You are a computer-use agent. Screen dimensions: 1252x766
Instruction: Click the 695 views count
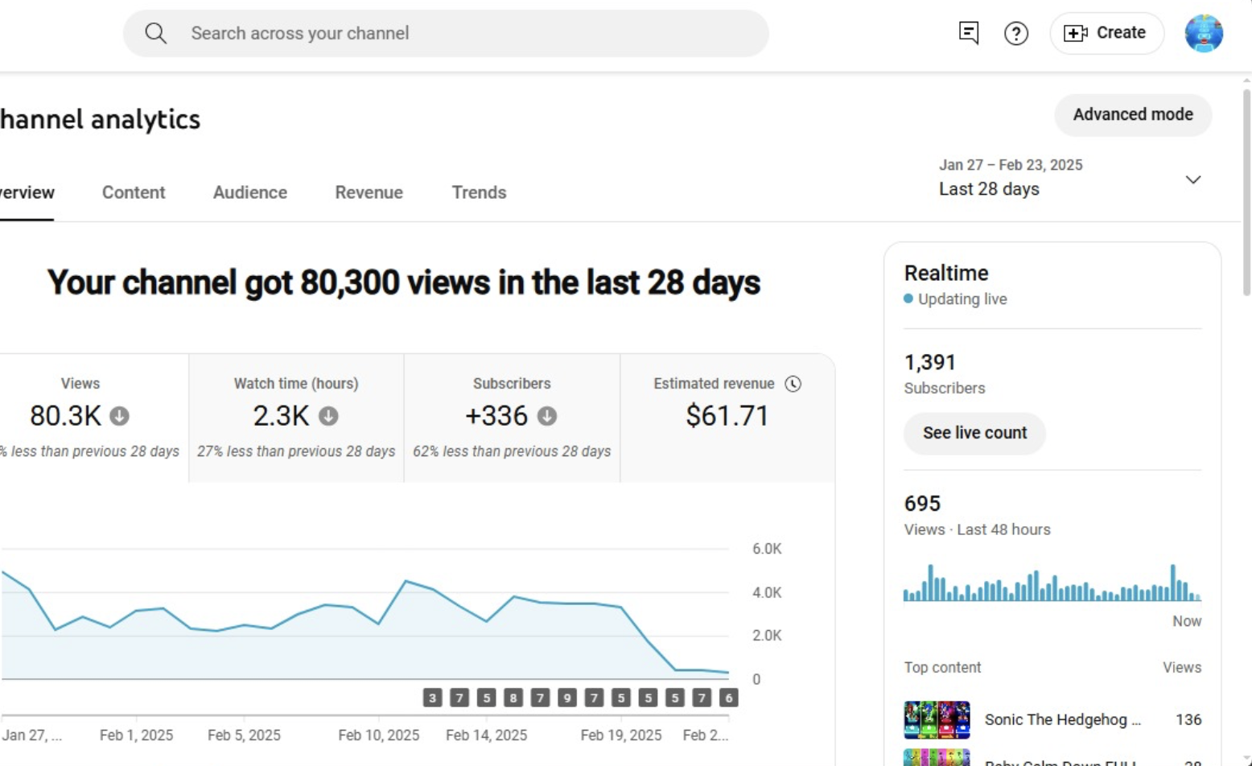point(922,504)
